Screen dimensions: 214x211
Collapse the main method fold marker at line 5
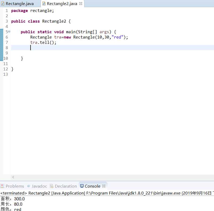[x=9, y=32]
